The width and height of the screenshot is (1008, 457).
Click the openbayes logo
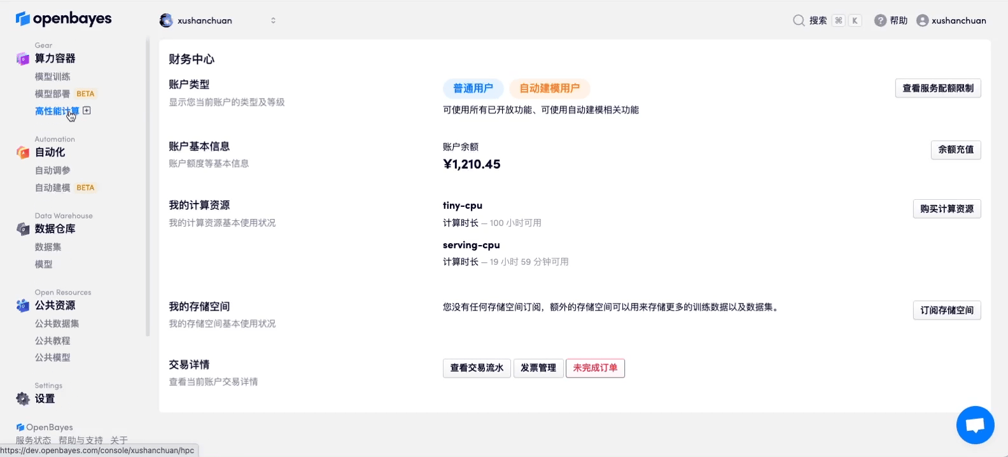pyautogui.click(x=64, y=19)
